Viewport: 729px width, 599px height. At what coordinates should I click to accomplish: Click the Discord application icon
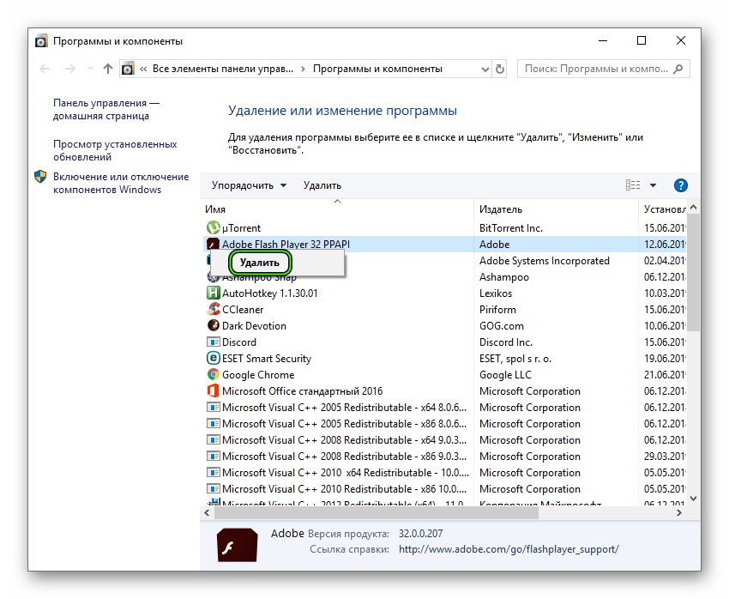tap(213, 342)
